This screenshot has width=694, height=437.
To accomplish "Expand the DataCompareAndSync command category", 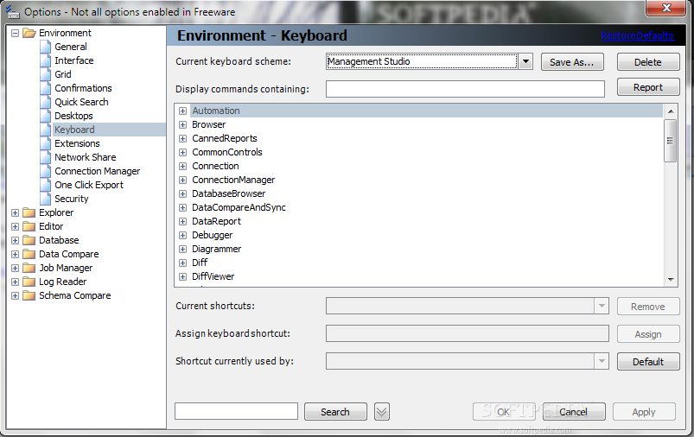I will (x=183, y=208).
